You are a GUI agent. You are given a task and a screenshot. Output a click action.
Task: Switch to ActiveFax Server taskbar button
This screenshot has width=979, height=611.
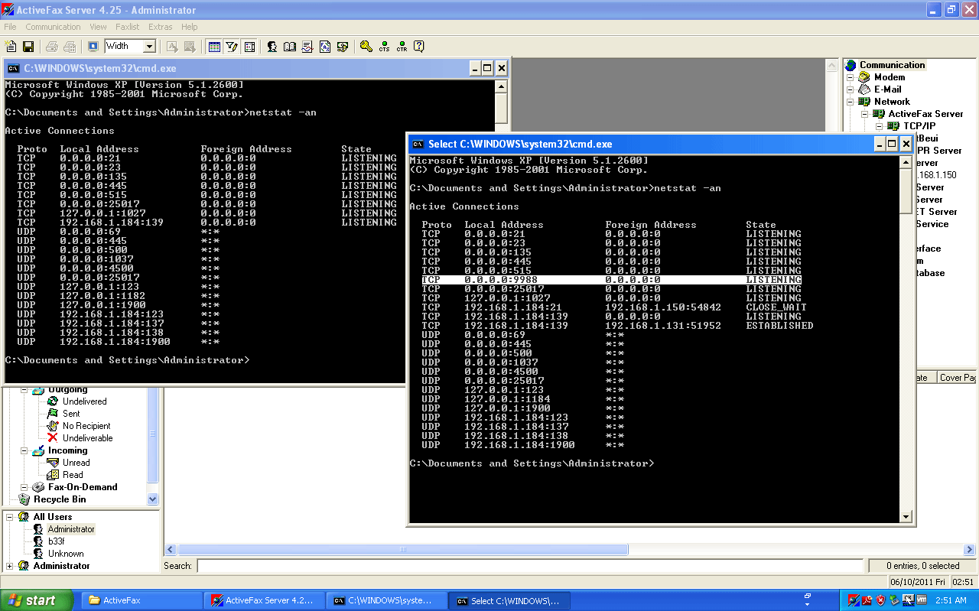pyautogui.click(x=264, y=600)
